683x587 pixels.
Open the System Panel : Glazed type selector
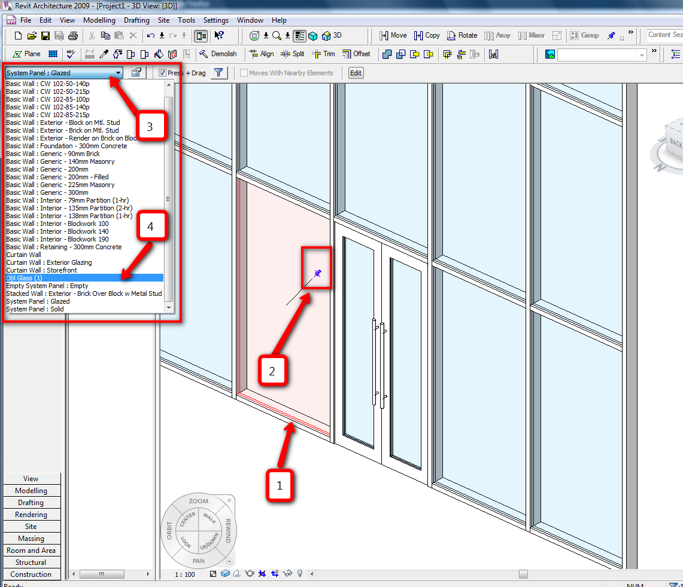[63, 73]
